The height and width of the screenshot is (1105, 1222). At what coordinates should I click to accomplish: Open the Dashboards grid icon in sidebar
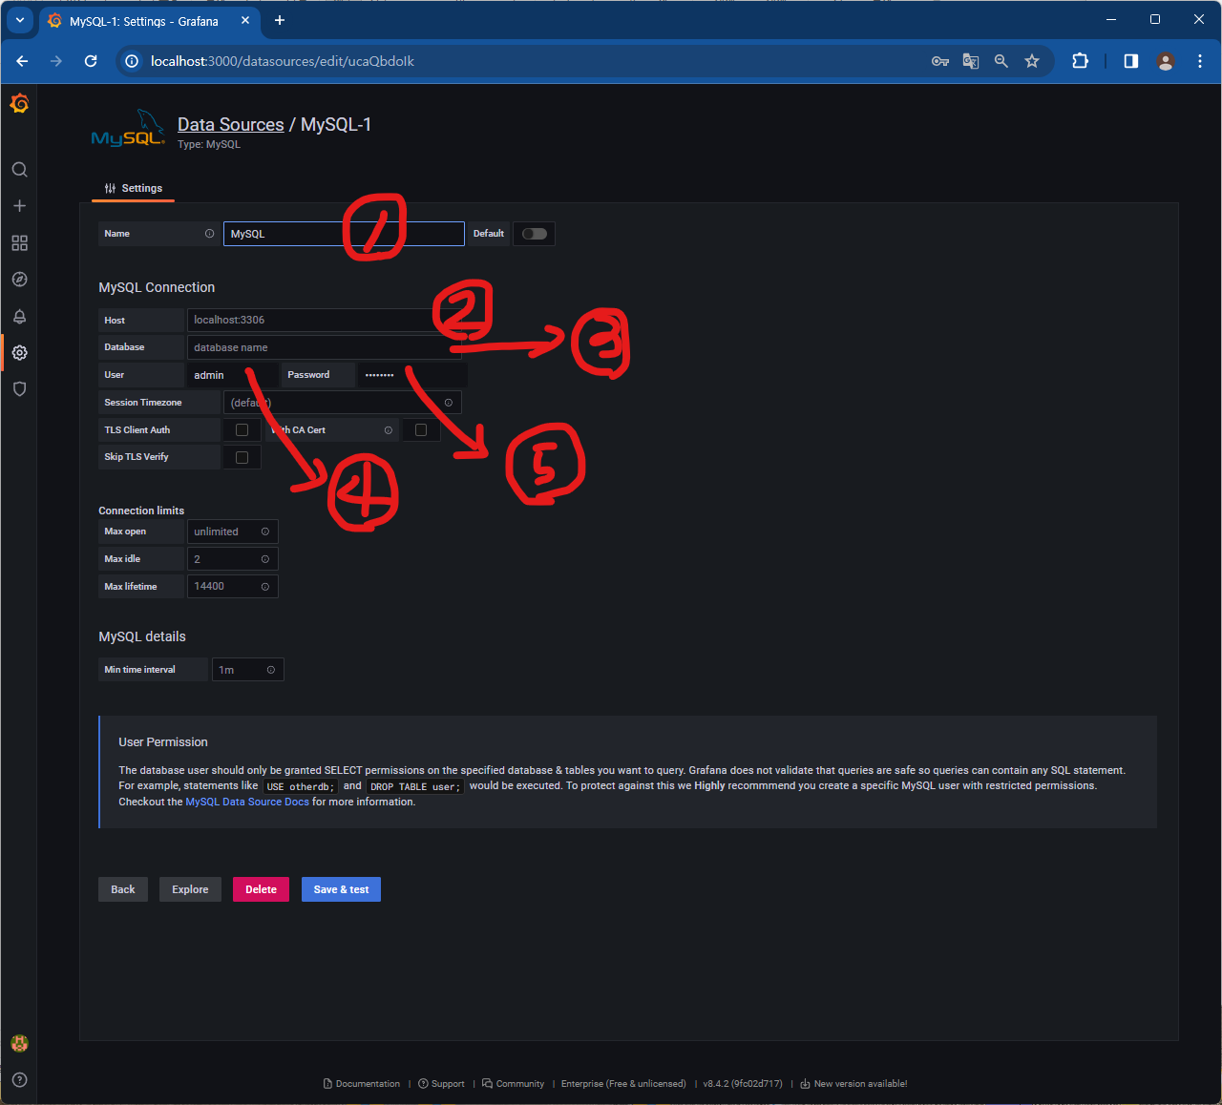pyautogui.click(x=19, y=243)
